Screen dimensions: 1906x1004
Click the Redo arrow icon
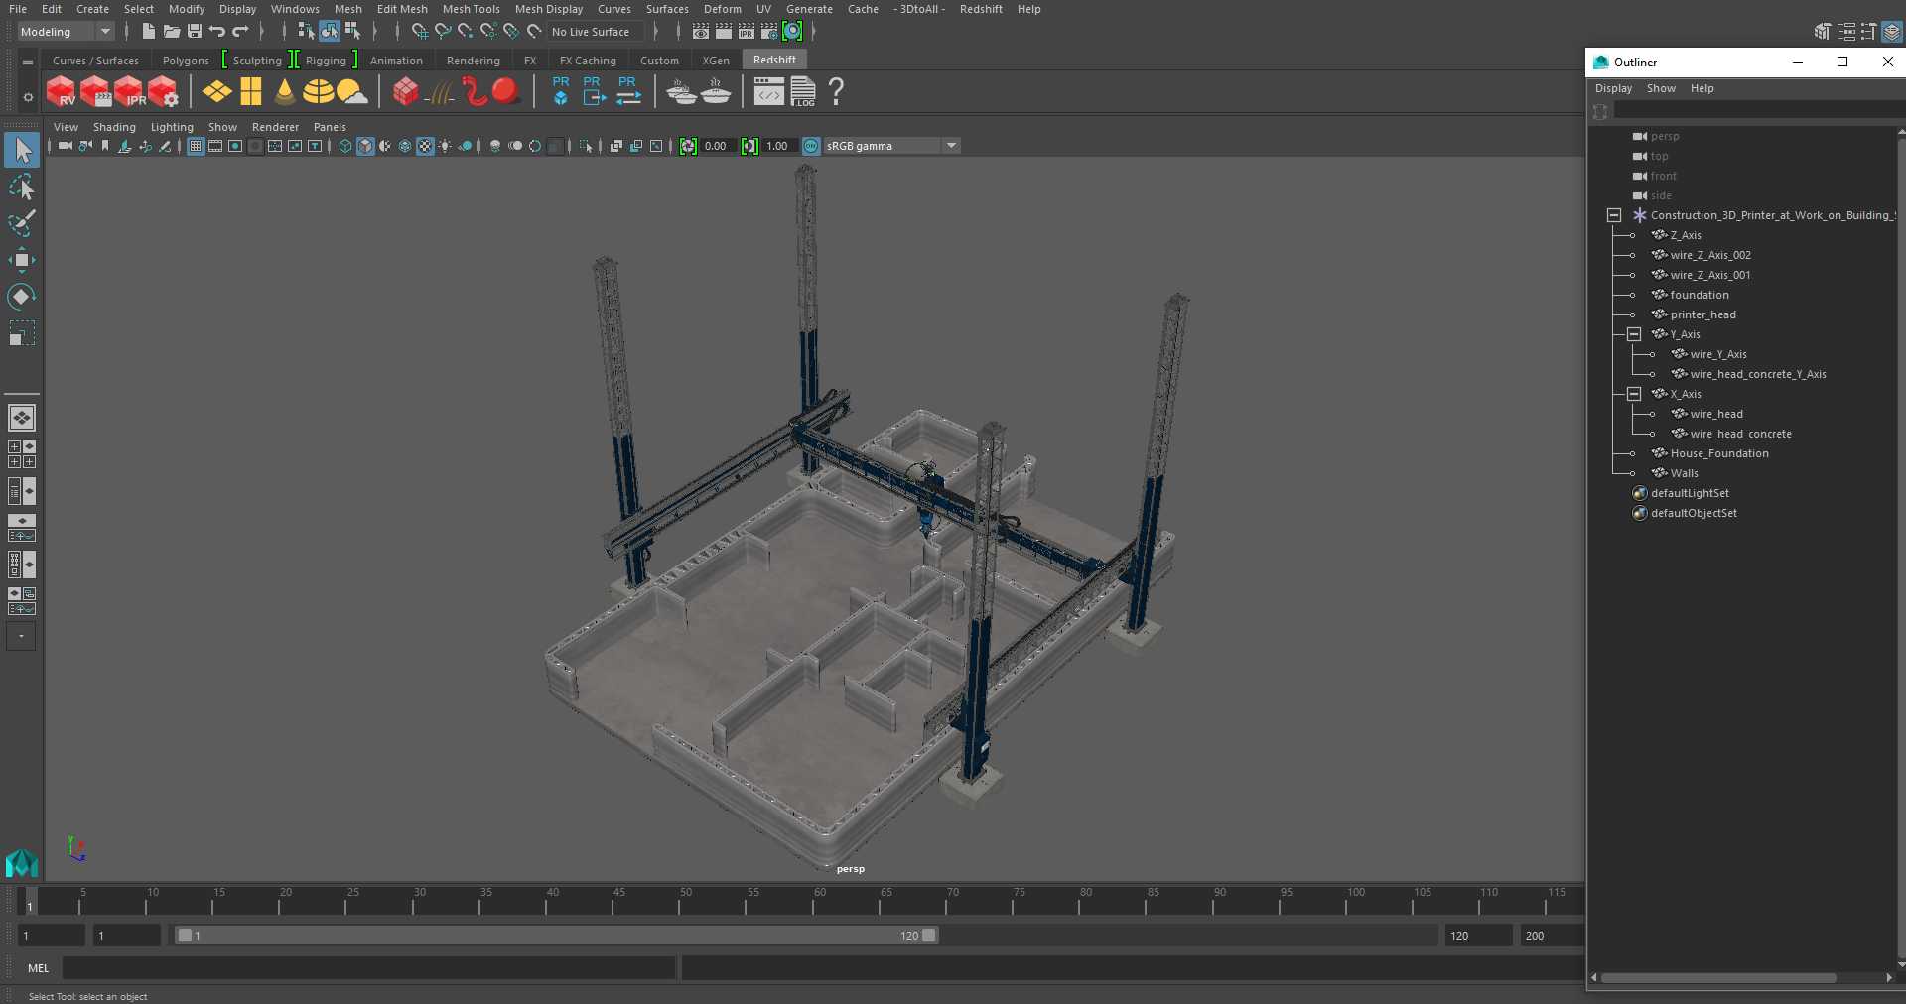tap(240, 32)
